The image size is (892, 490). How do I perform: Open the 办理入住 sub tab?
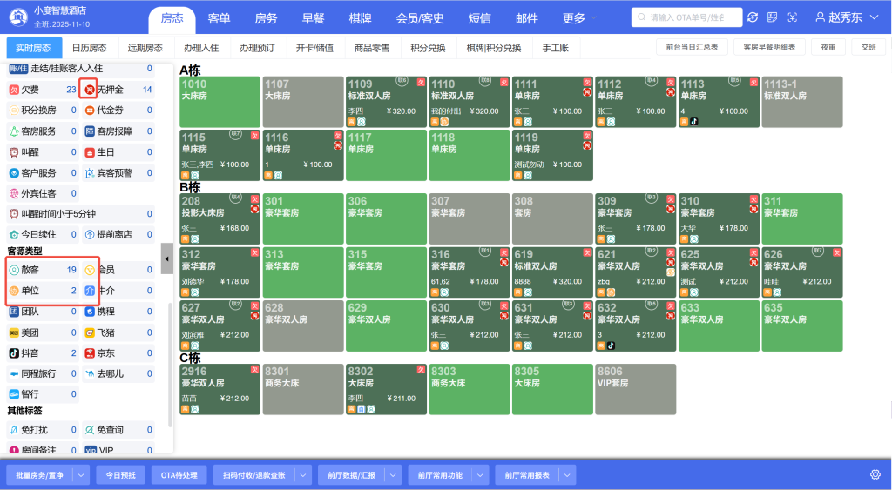tap(201, 48)
